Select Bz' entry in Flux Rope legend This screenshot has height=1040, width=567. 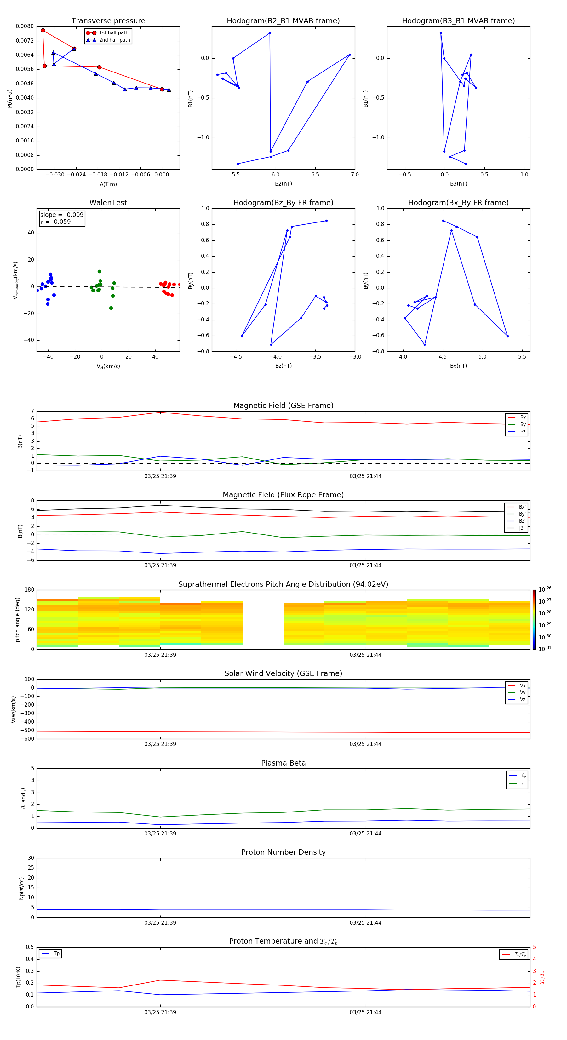tap(516, 521)
